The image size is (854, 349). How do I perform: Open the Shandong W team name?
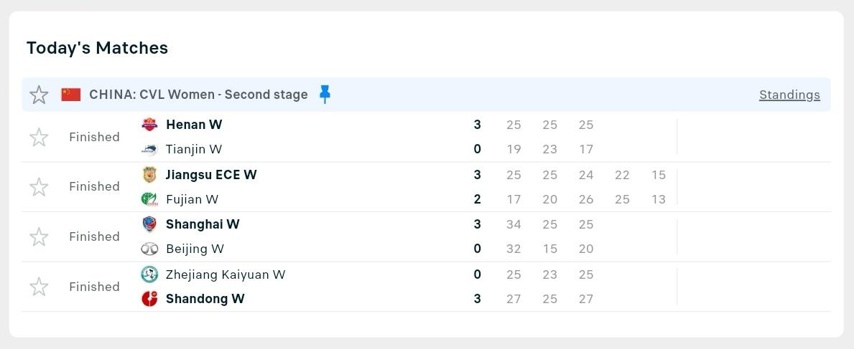coord(205,299)
